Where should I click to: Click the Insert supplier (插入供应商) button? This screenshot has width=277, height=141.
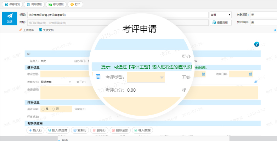tap(57, 130)
